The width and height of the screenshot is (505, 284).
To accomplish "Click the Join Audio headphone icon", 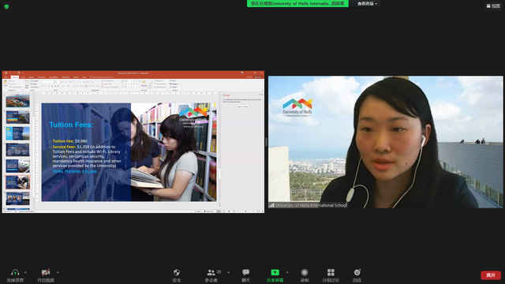I will pyautogui.click(x=15, y=273).
